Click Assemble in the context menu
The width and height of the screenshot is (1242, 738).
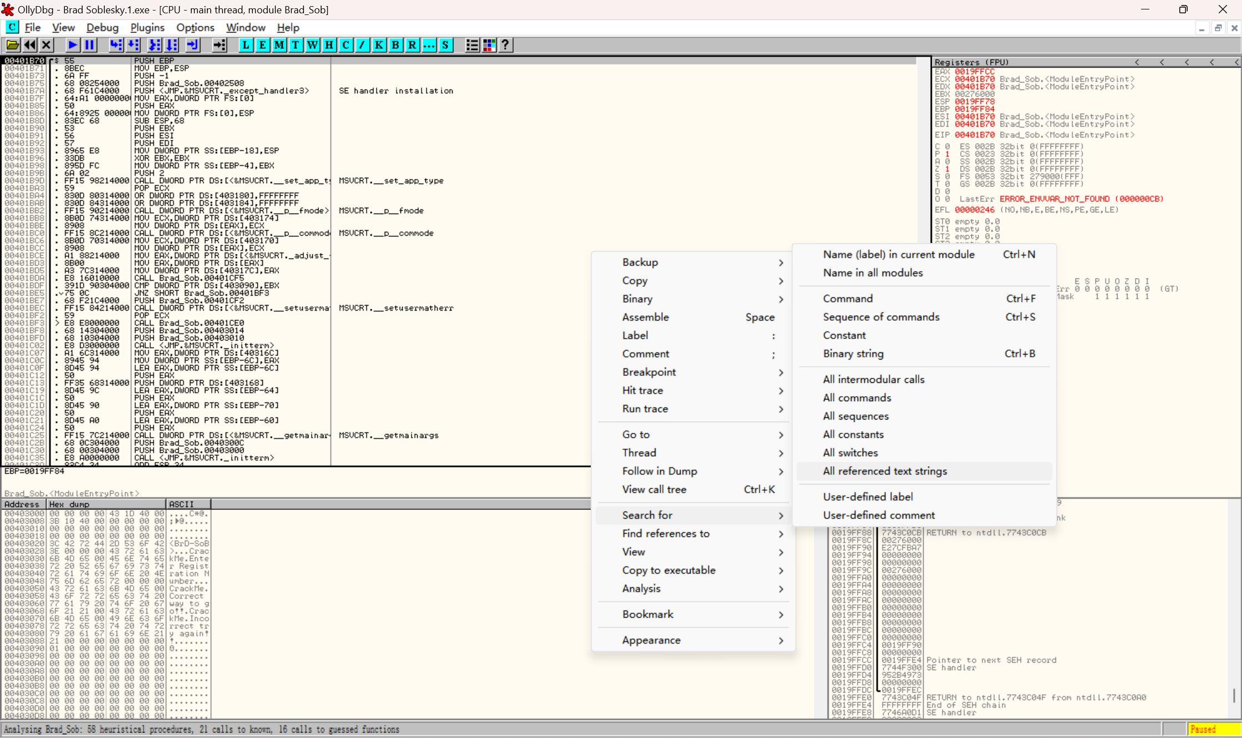(645, 317)
